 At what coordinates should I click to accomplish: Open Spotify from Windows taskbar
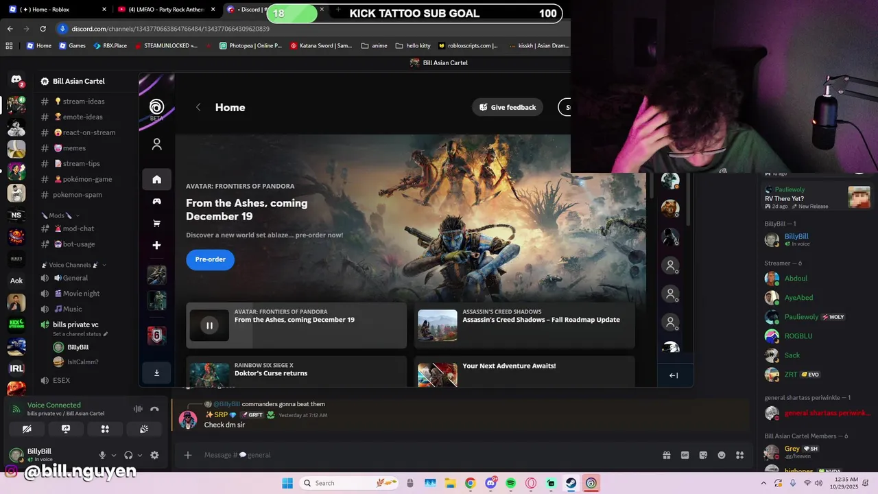tap(511, 483)
